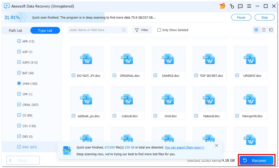The image size is (279, 168).
Task: Open the feedback chat bubble icon
Action: [x=240, y=6]
